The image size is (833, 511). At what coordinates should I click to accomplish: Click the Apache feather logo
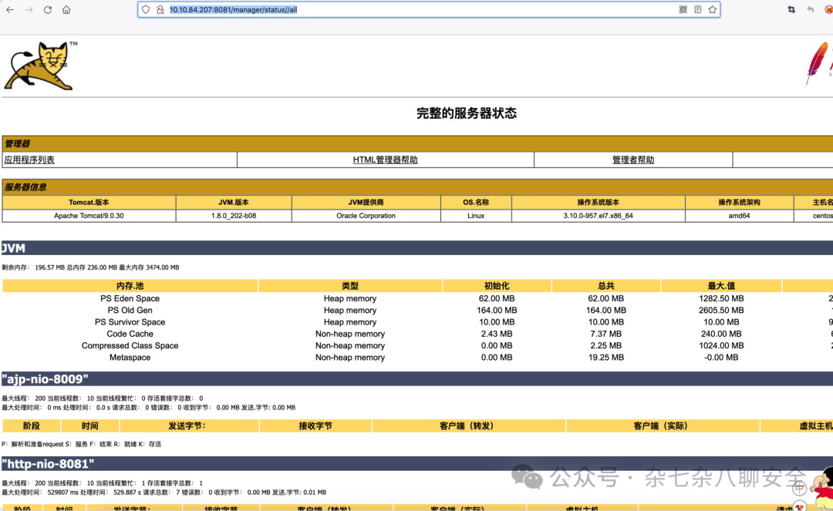tap(818, 63)
